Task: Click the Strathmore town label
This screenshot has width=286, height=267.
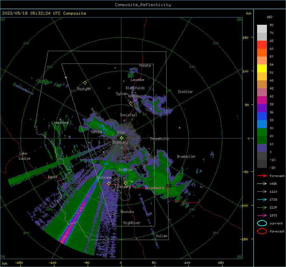Action: tap(154, 188)
